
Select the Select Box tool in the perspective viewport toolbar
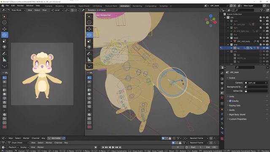89,16
